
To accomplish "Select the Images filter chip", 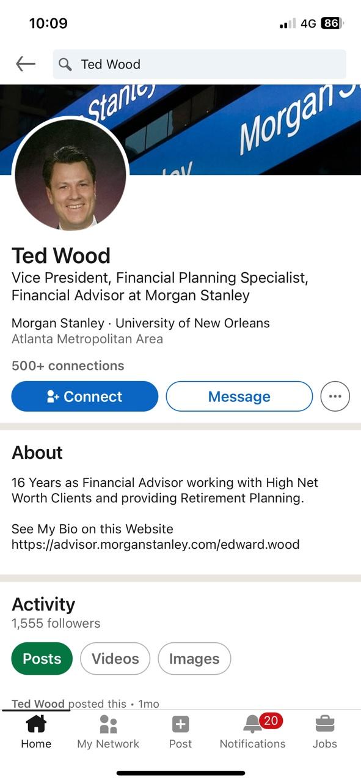I will pyautogui.click(x=194, y=659).
